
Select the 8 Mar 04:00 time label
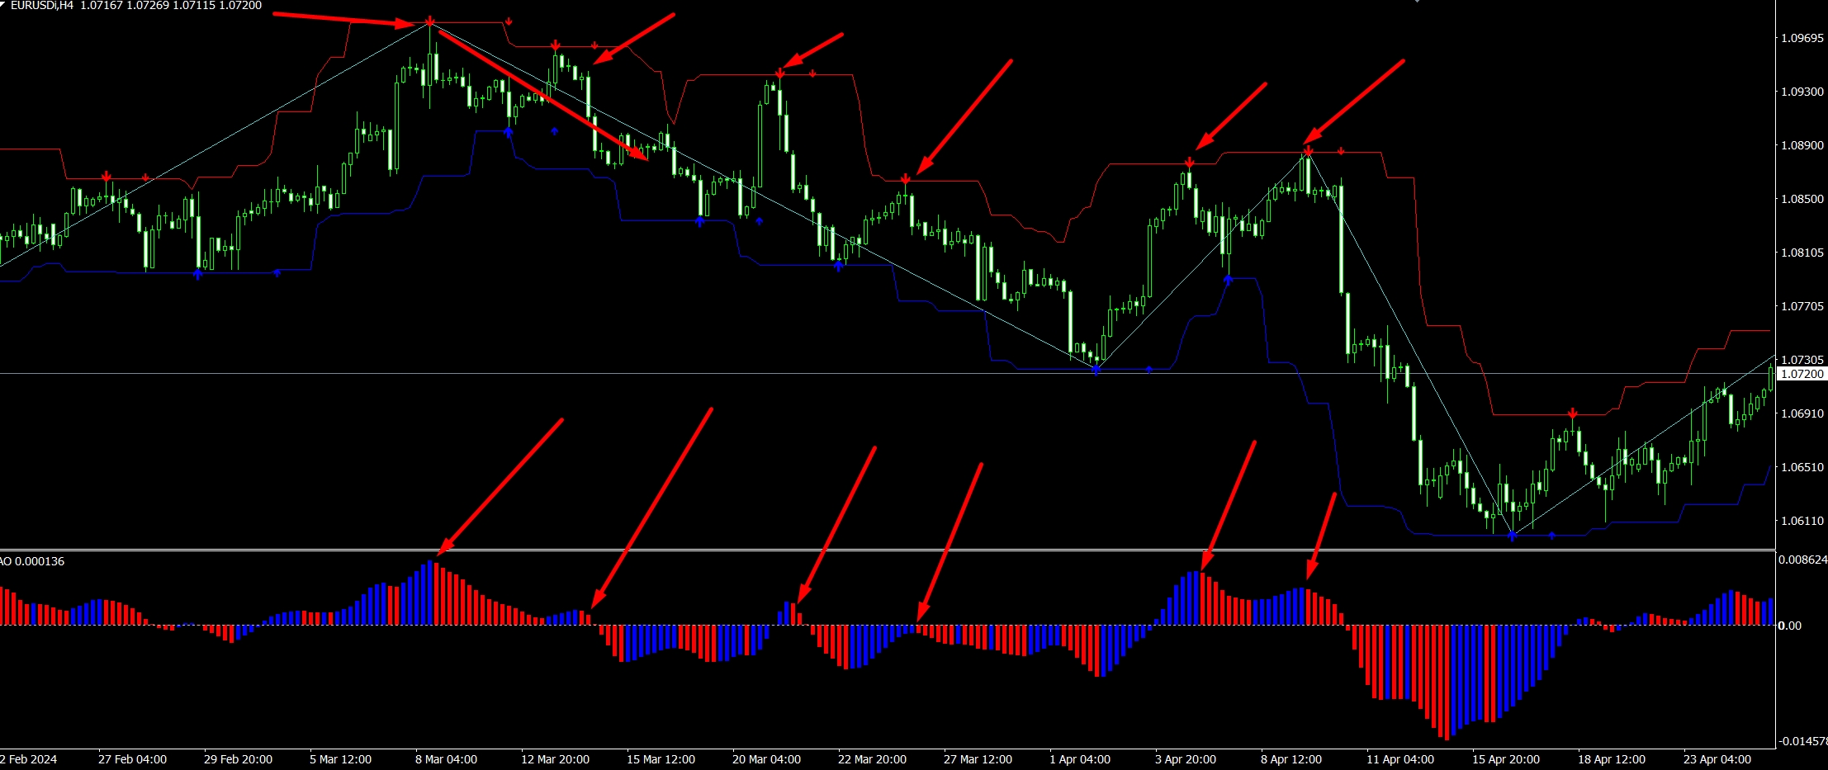(446, 759)
